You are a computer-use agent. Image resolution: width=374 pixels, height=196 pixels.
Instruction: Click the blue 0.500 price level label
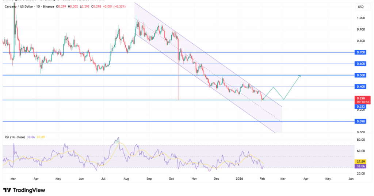pyautogui.click(x=361, y=75)
